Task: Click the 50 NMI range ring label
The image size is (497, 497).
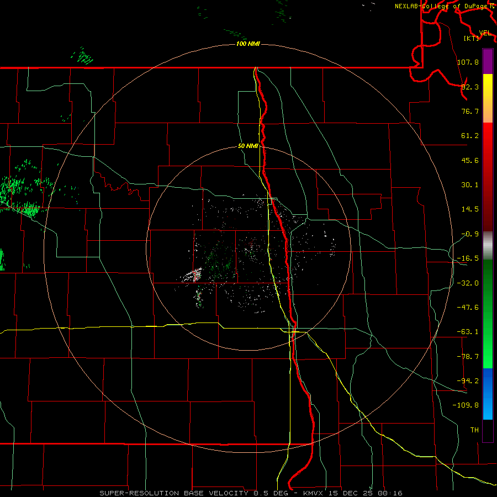Action: pyautogui.click(x=248, y=146)
